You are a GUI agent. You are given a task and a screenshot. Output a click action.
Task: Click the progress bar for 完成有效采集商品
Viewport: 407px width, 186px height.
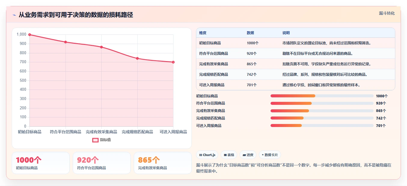[322, 111]
